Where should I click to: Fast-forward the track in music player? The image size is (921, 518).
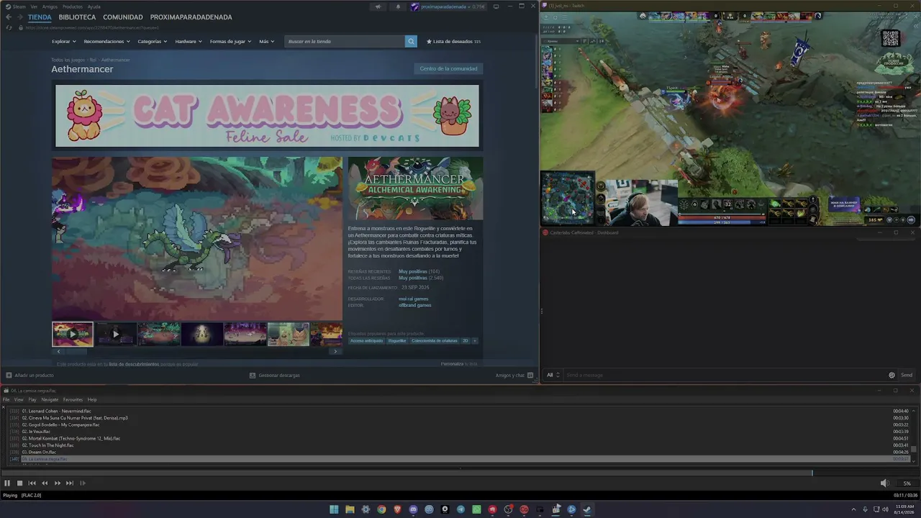58,483
